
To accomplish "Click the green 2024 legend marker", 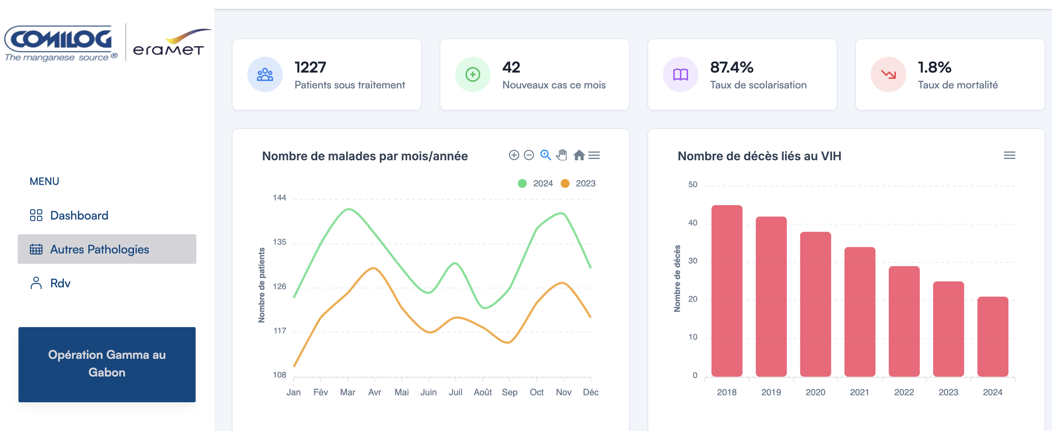I will coord(522,183).
